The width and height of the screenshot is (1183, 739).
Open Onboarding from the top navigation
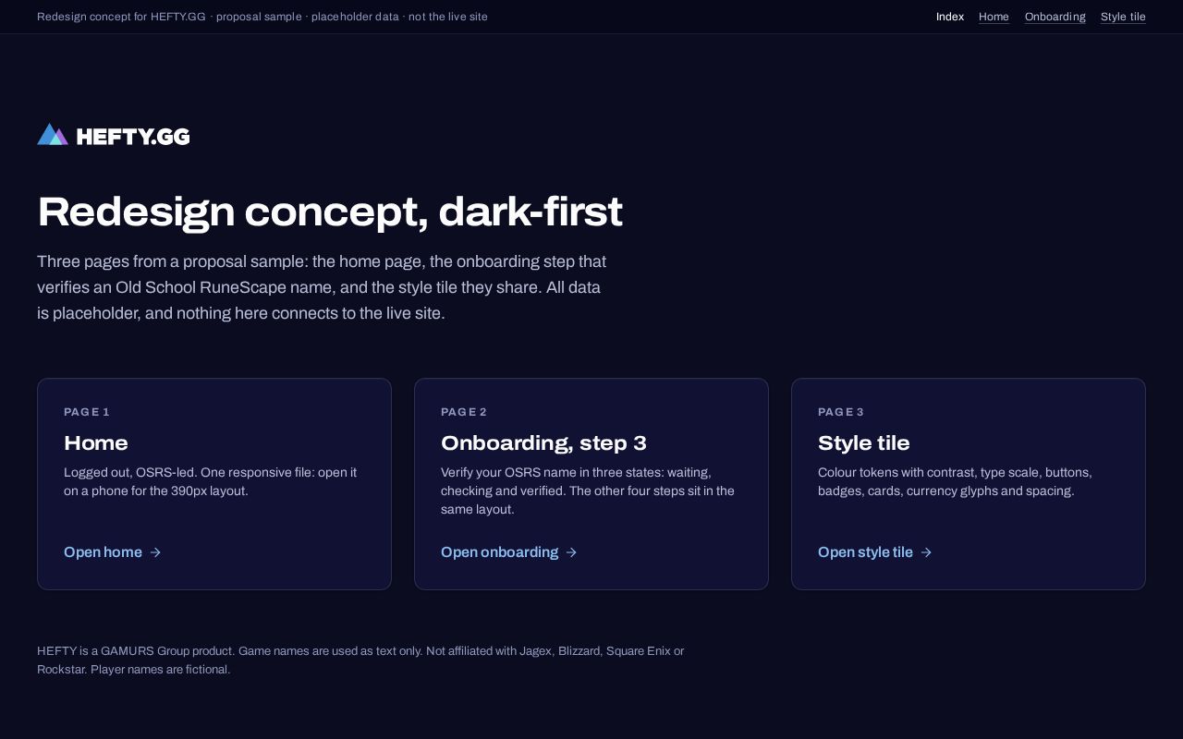click(1055, 17)
